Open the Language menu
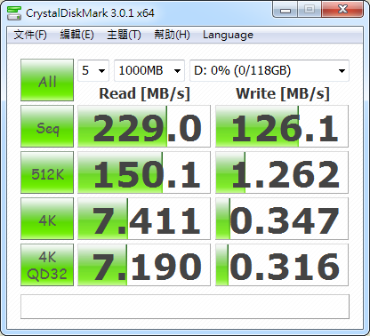 [x=228, y=35]
